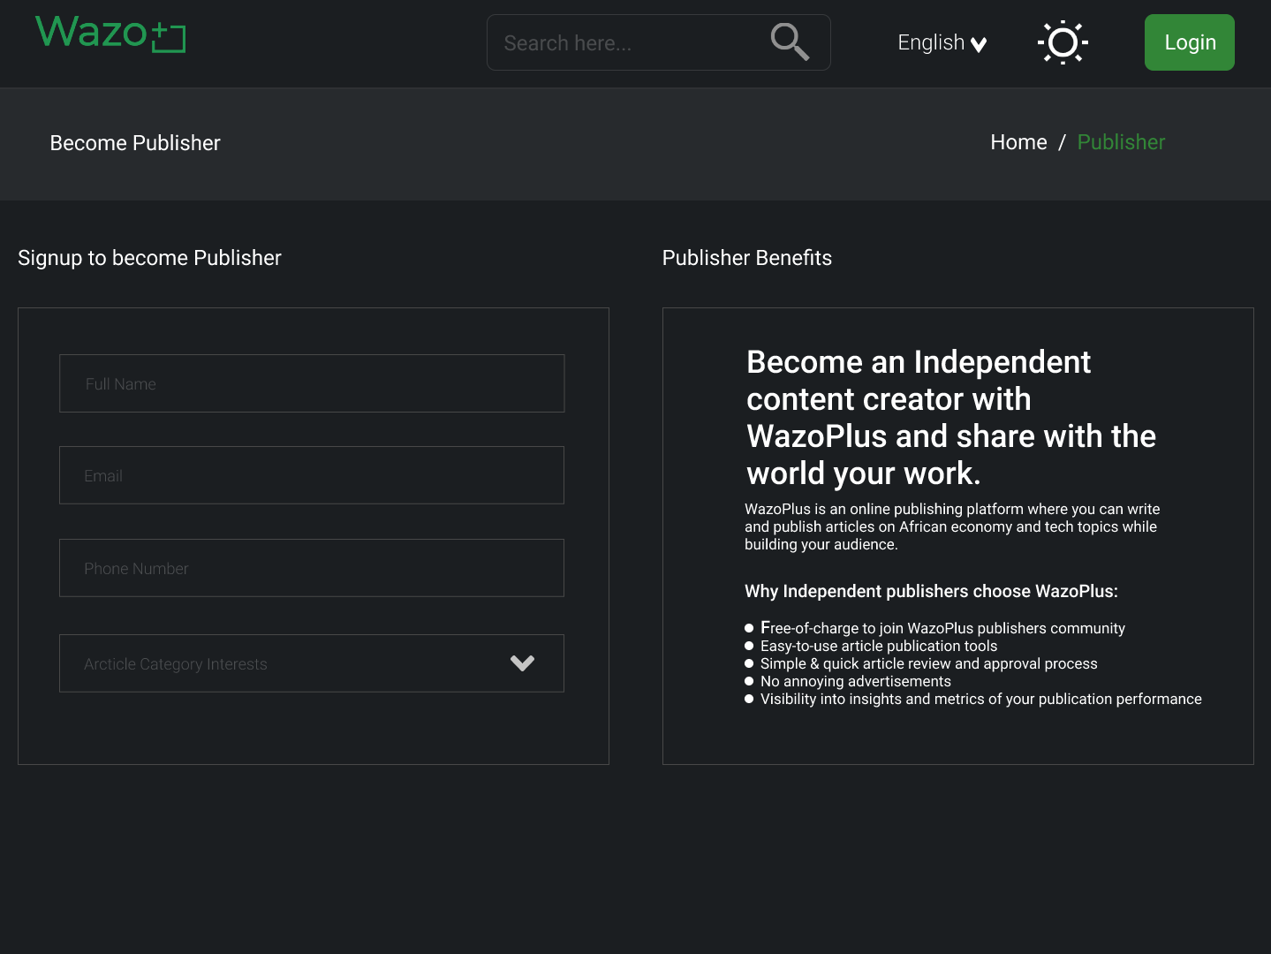The width and height of the screenshot is (1271, 954).
Task: Click the Why Independent publishers choose WazoPlus subheading
Action: [x=931, y=591]
